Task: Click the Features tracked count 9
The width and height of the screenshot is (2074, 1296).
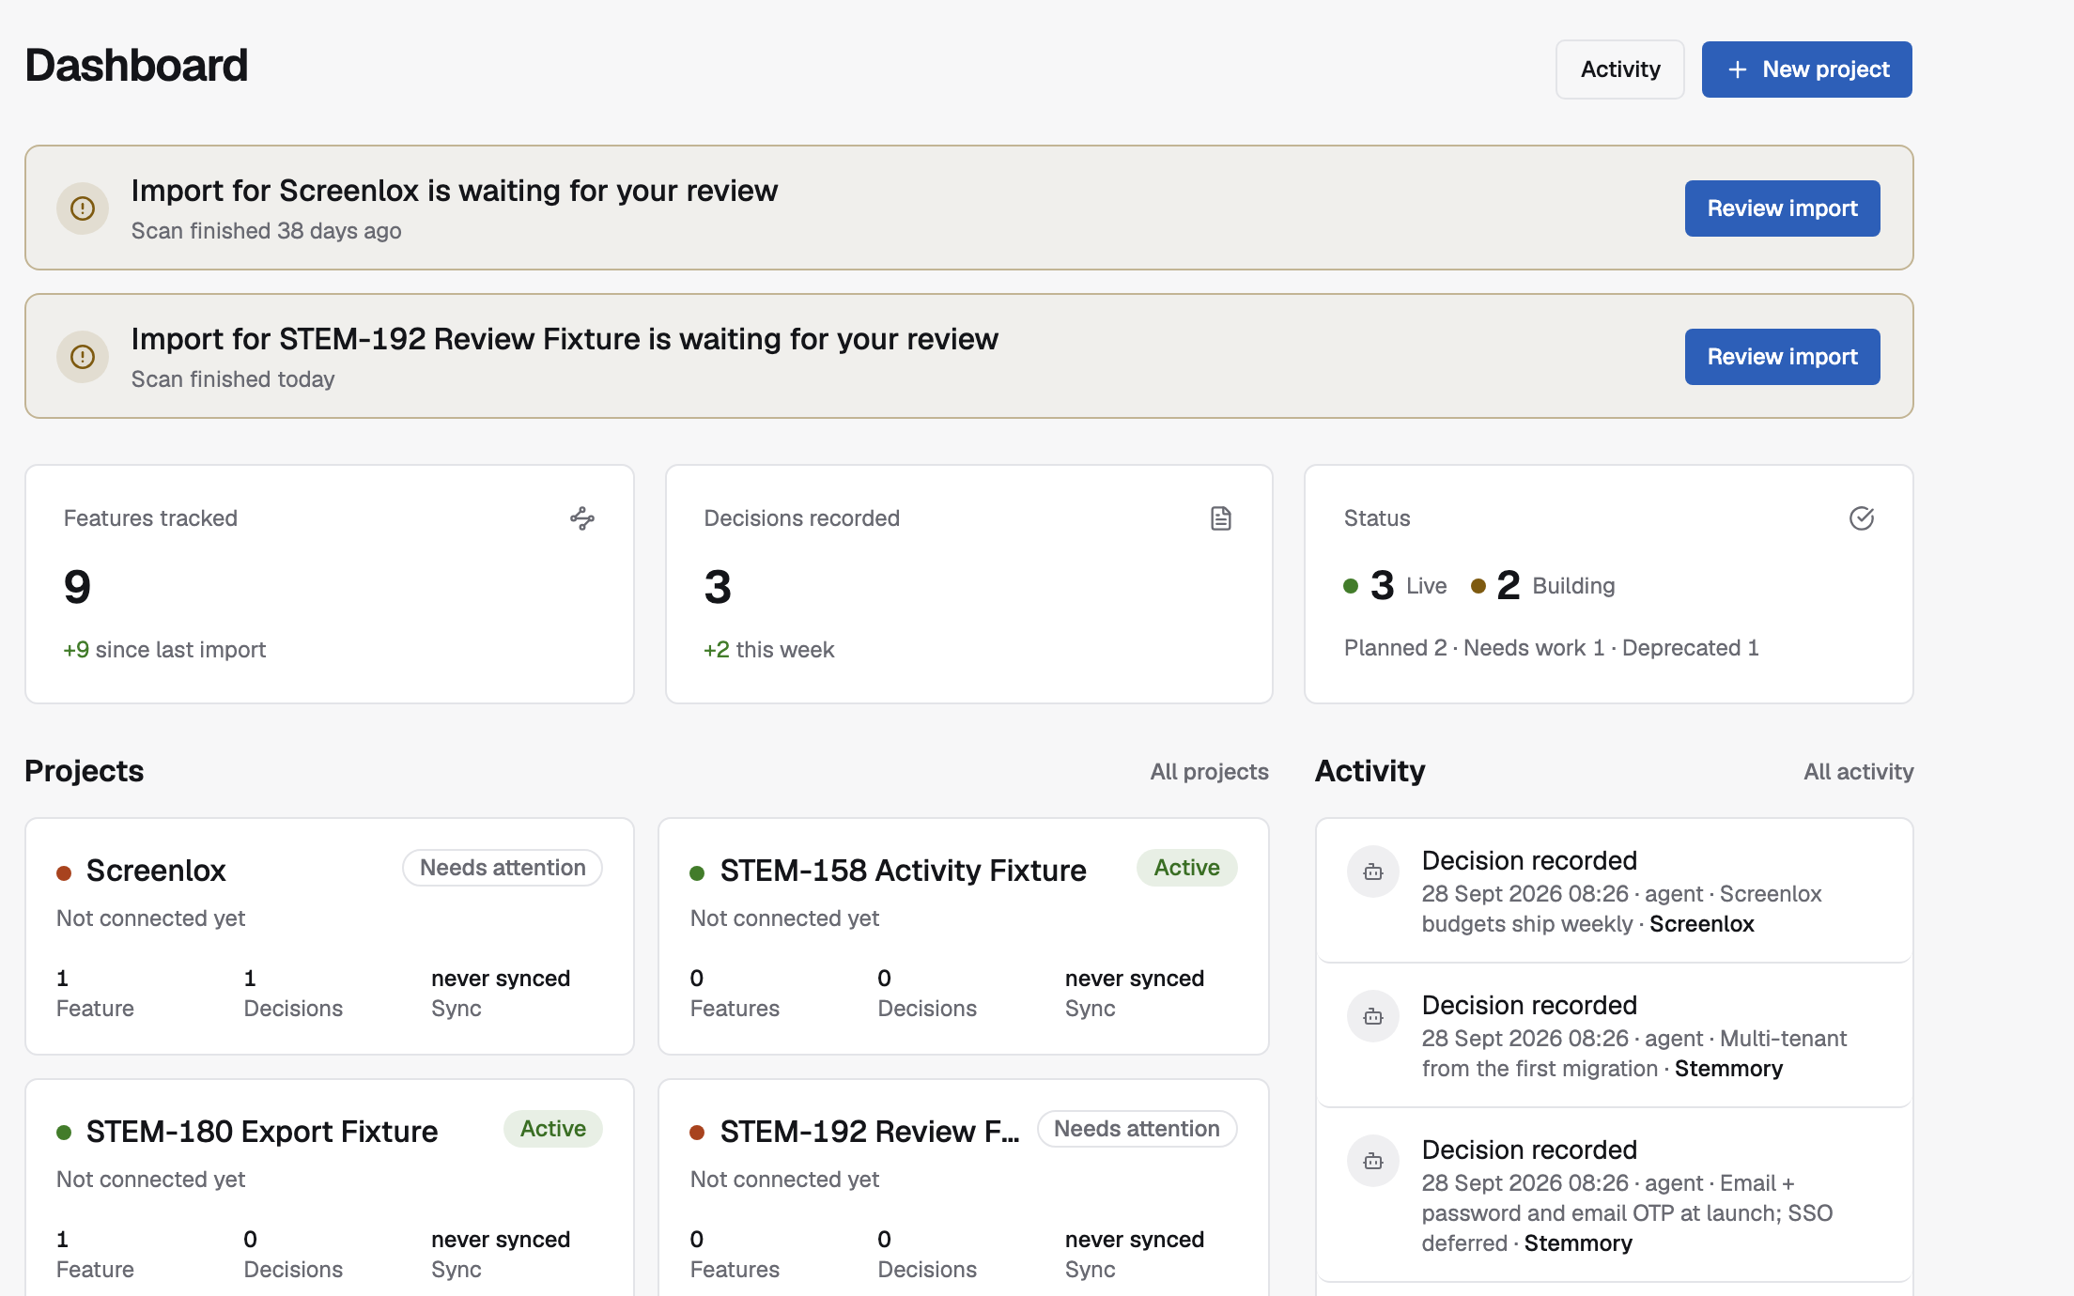Action: click(x=77, y=587)
